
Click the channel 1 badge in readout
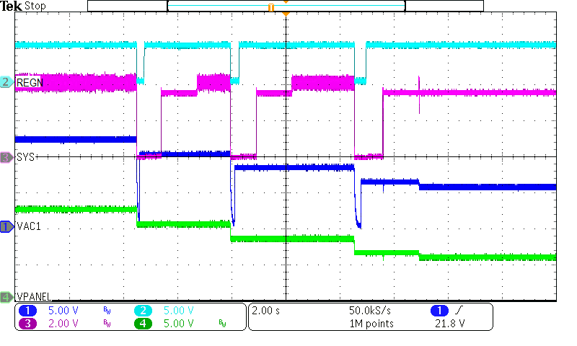(x=30, y=310)
